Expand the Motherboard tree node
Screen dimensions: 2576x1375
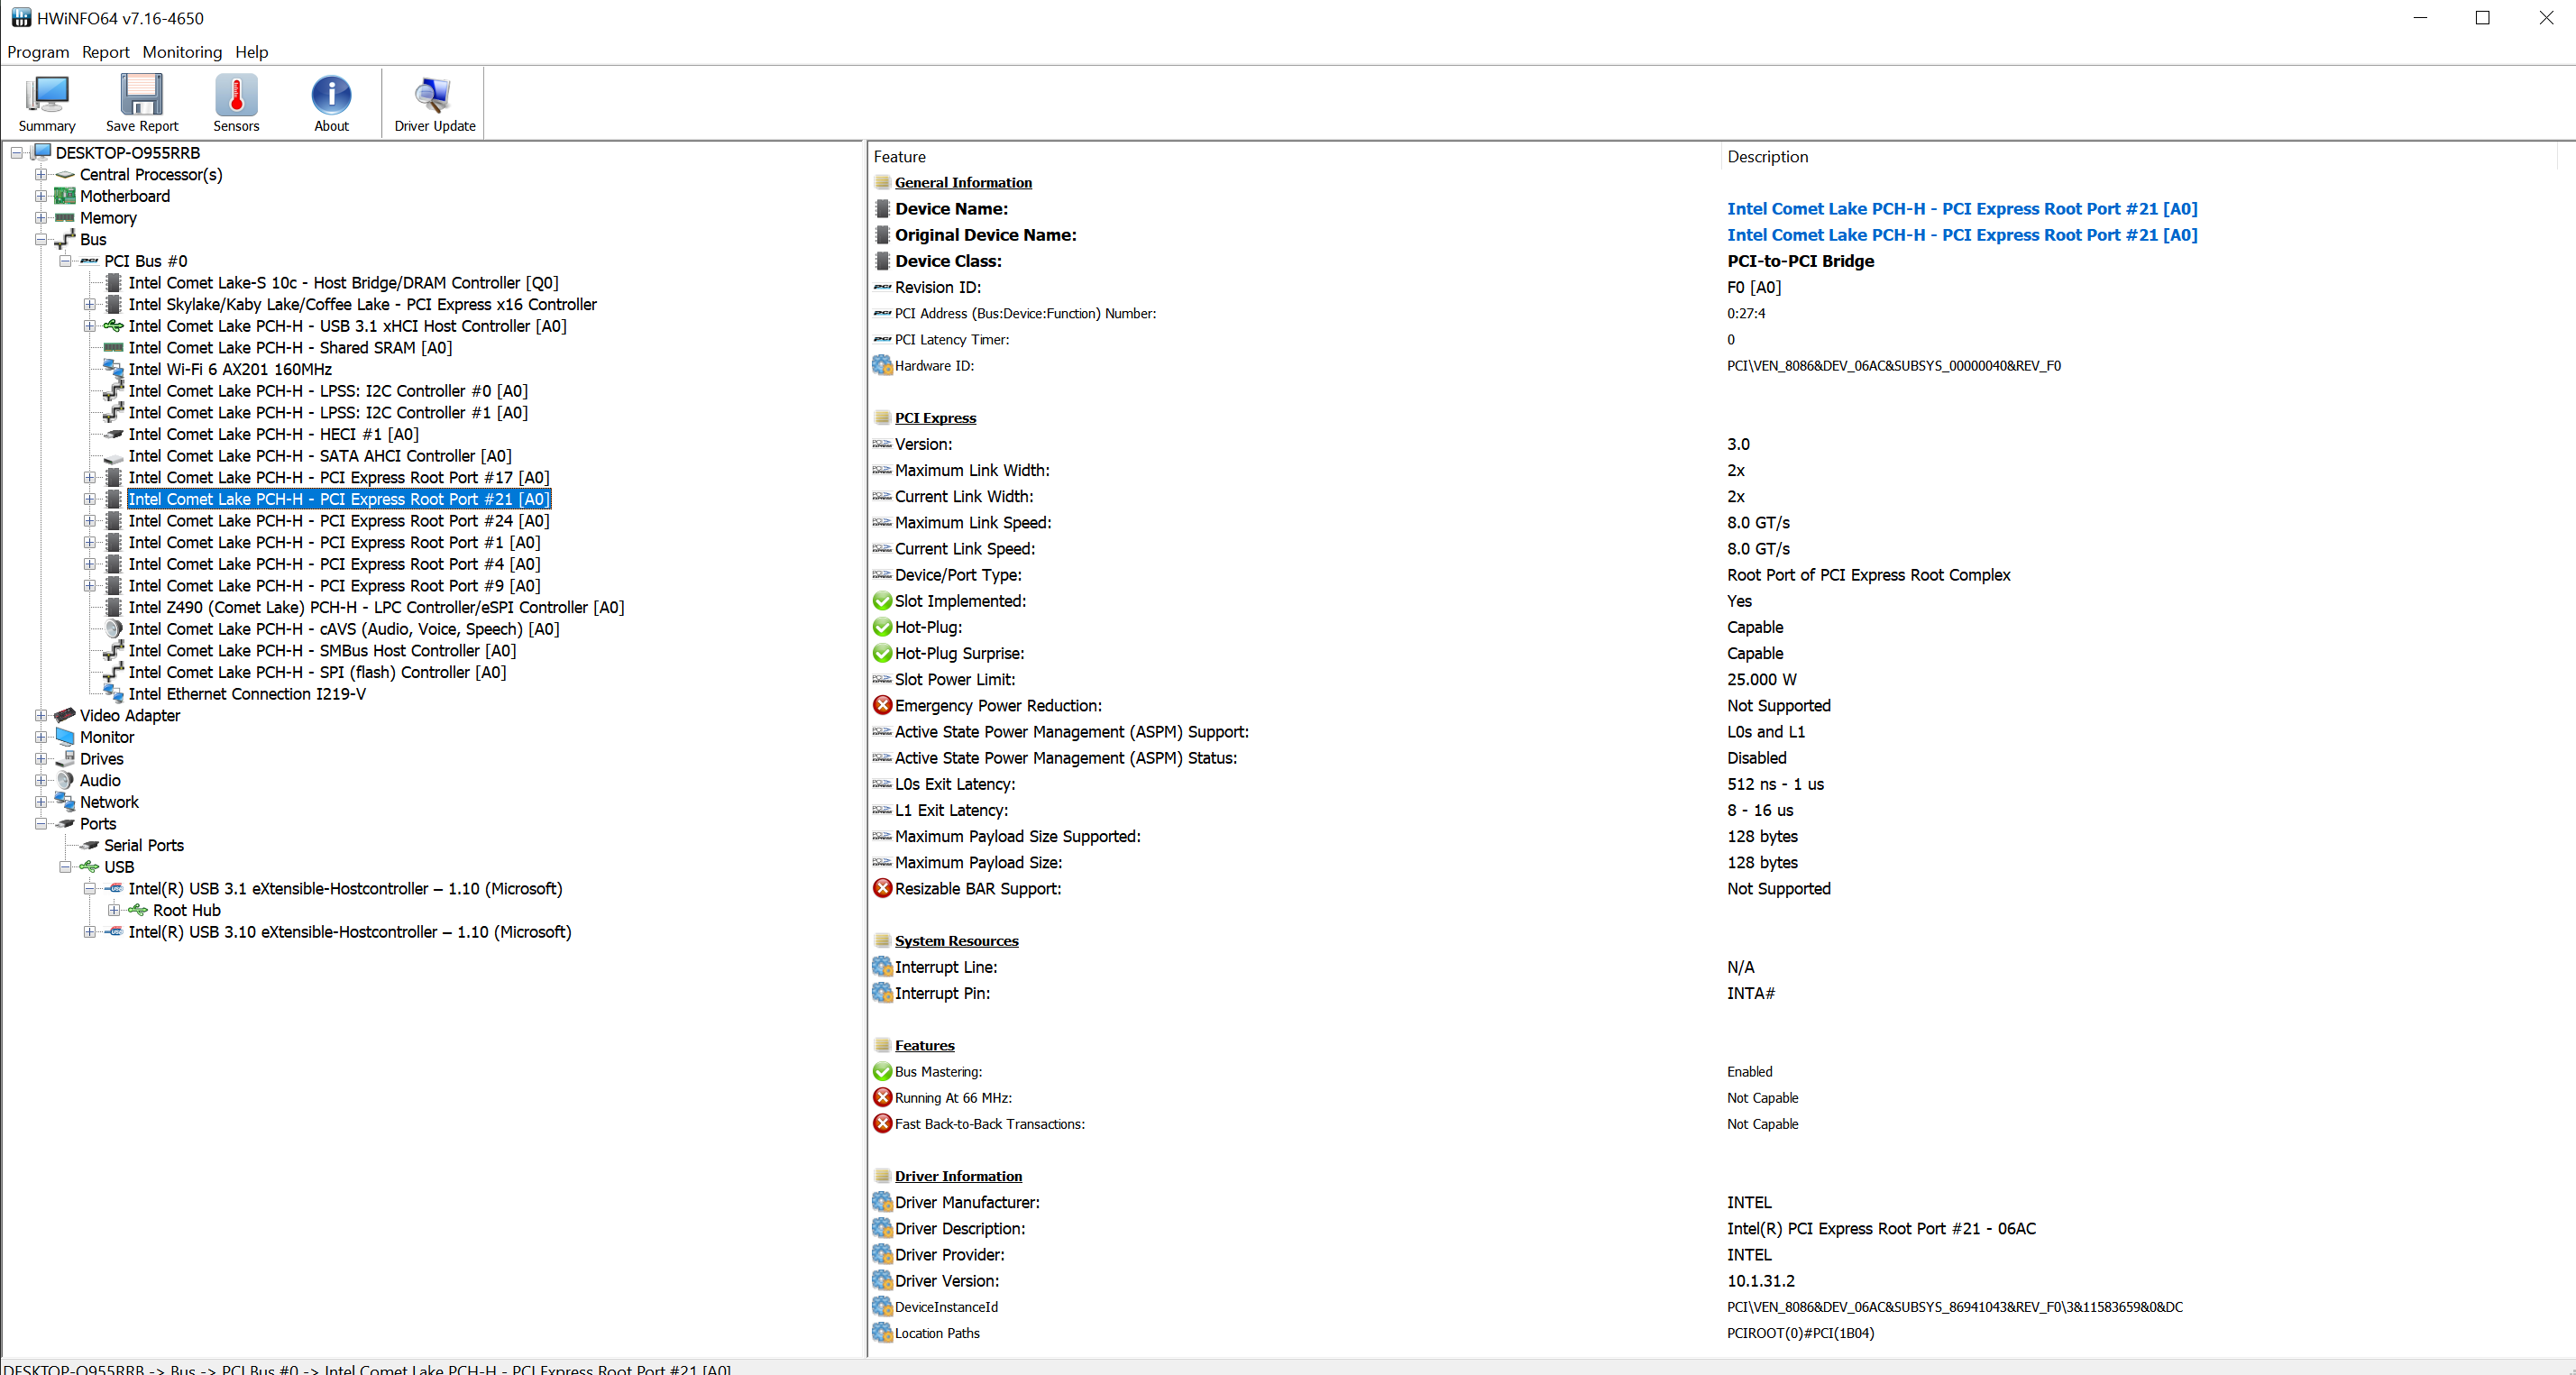pos(41,196)
